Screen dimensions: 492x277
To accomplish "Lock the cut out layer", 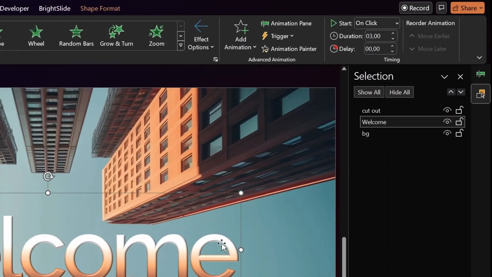I will point(459,110).
